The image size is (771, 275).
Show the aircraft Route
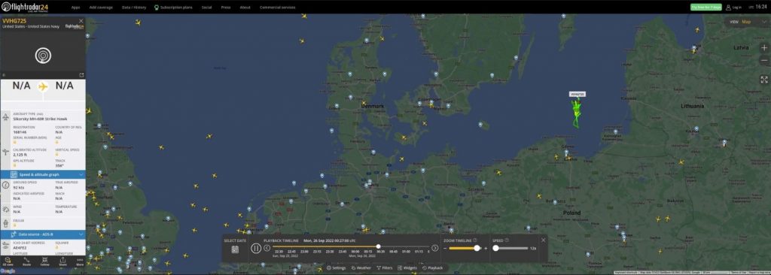[x=27, y=261]
